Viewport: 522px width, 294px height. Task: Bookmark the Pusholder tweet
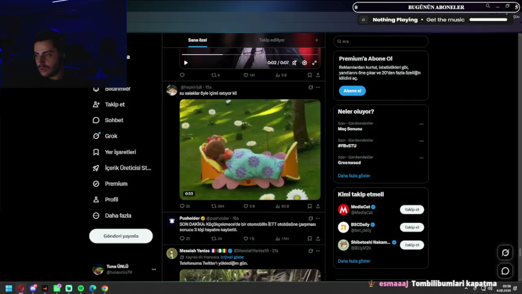(310, 238)
